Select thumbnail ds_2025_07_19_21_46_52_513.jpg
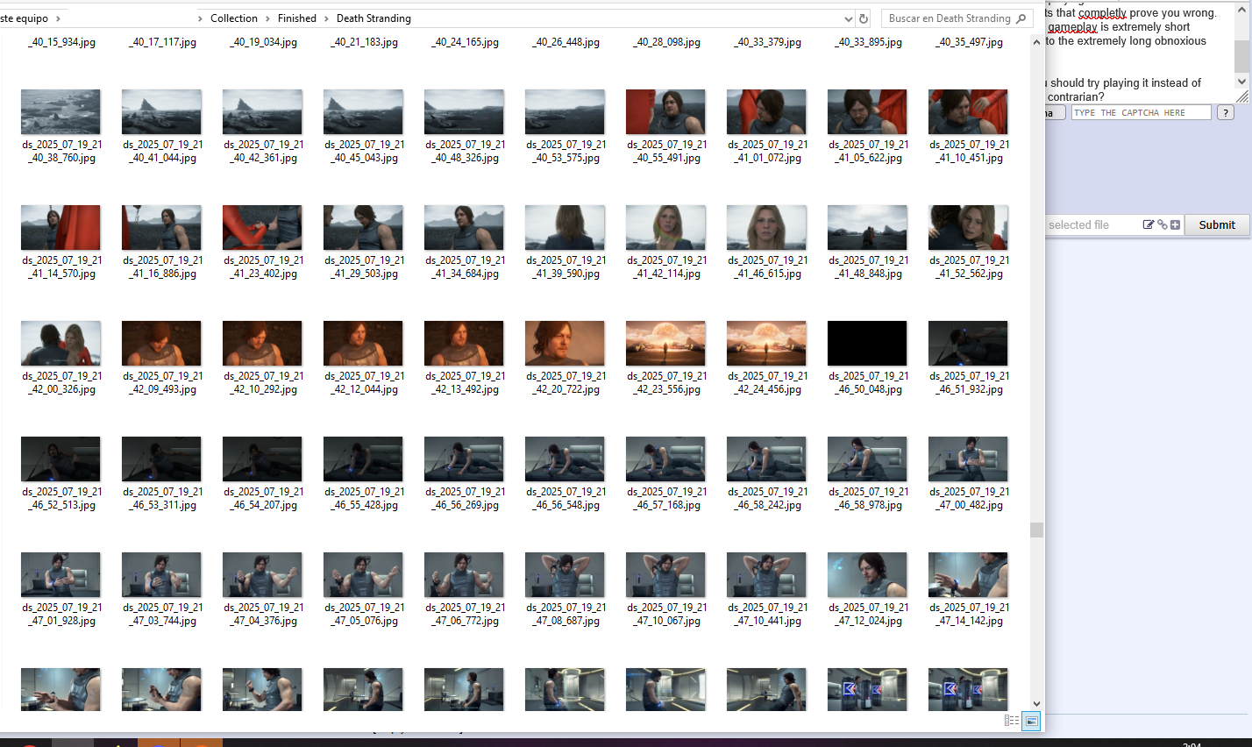Viewport: 1252px width, 747px height. (60, 459)
